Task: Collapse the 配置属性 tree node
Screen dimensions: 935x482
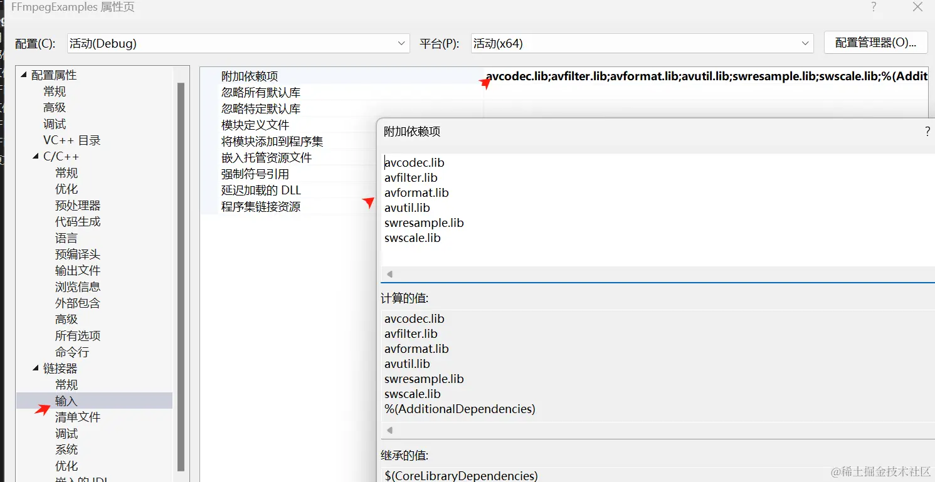Action: (x=24, y=75)
